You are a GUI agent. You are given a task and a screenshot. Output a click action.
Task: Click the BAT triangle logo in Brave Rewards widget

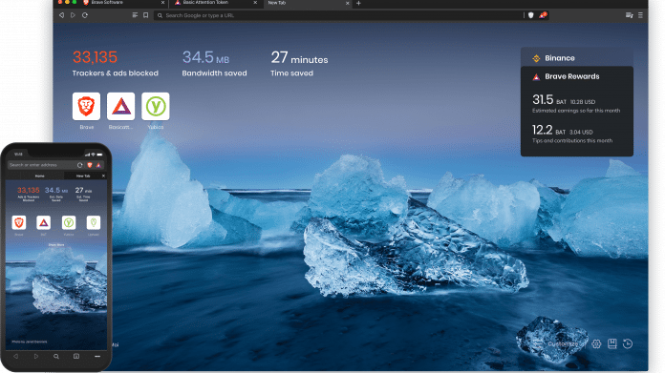(x=536, y=77)
